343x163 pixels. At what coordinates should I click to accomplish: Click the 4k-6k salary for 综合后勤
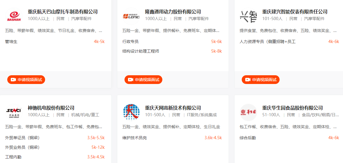pos(334,138)
